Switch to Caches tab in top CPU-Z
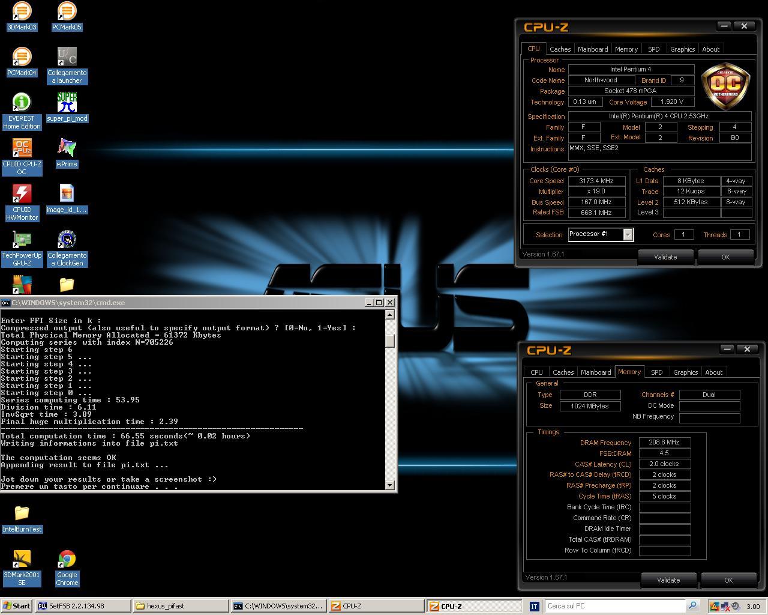 560,49
